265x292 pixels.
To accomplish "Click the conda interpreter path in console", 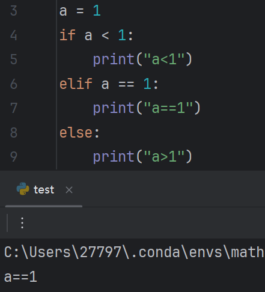I will (134, 252).
